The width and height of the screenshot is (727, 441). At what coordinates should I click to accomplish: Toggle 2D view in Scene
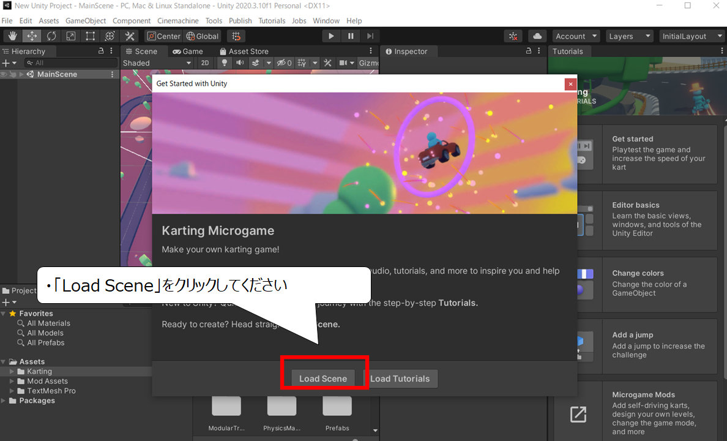(x=205, y=63)
